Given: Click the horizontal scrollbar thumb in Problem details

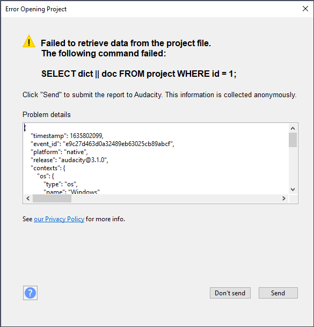Looking at the screenshot, I should 52,198.
